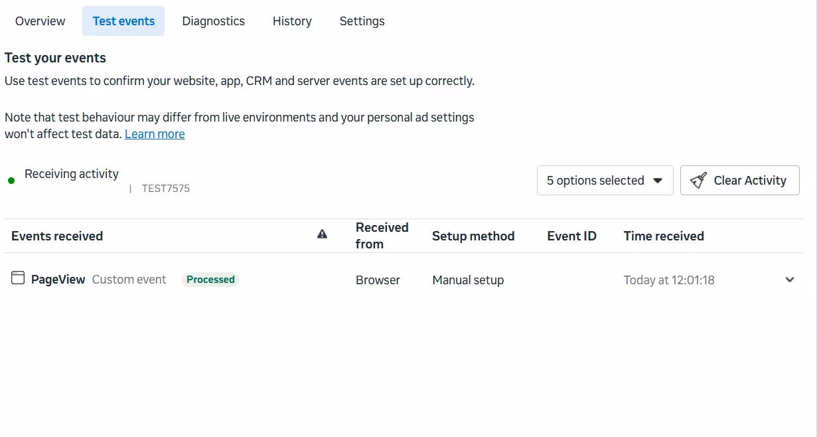Go to the History tab

coord(292,21)
